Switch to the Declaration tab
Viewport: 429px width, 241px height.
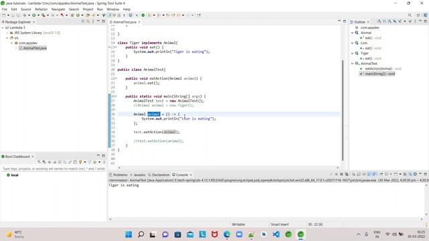point(159,175)
